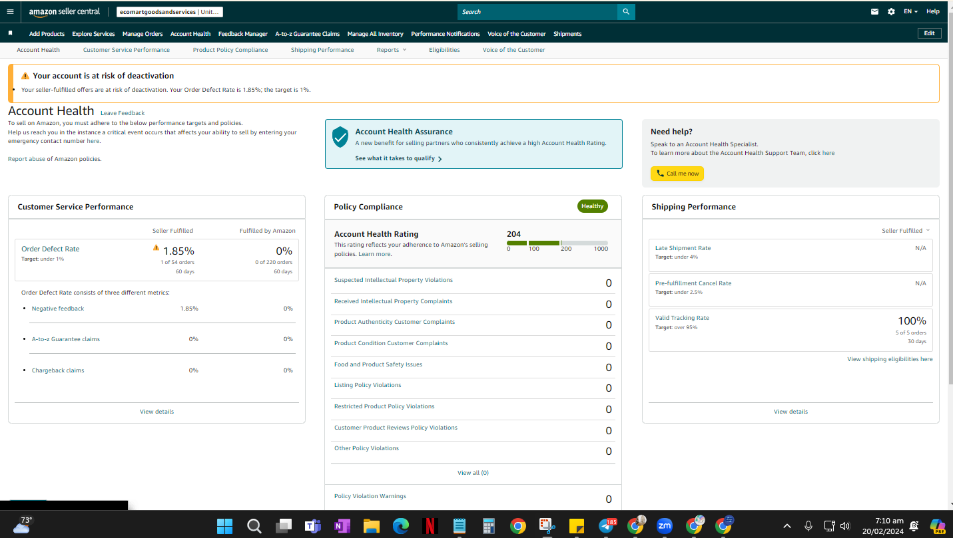Open Task View on the taskbar

click(284, 526)
